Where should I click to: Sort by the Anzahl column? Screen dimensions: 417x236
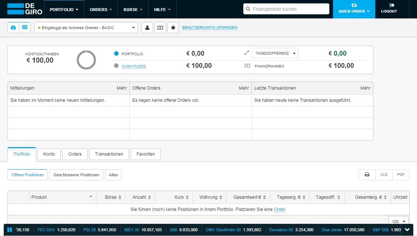point(140,197)
